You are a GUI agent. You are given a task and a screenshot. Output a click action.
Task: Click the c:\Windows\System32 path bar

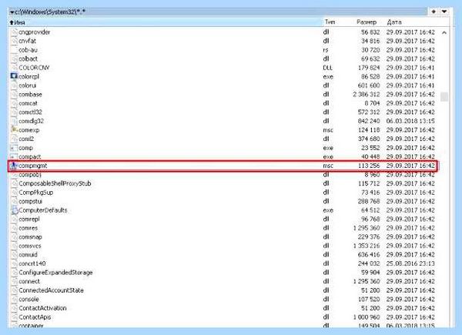tap(218, 12)
